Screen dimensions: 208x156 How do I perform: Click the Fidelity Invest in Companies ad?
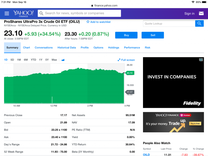[173, 83]
